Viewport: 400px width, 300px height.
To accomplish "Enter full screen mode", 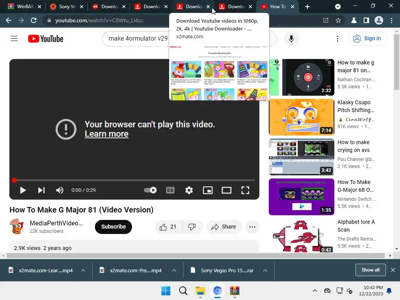I will click(245, 190).
